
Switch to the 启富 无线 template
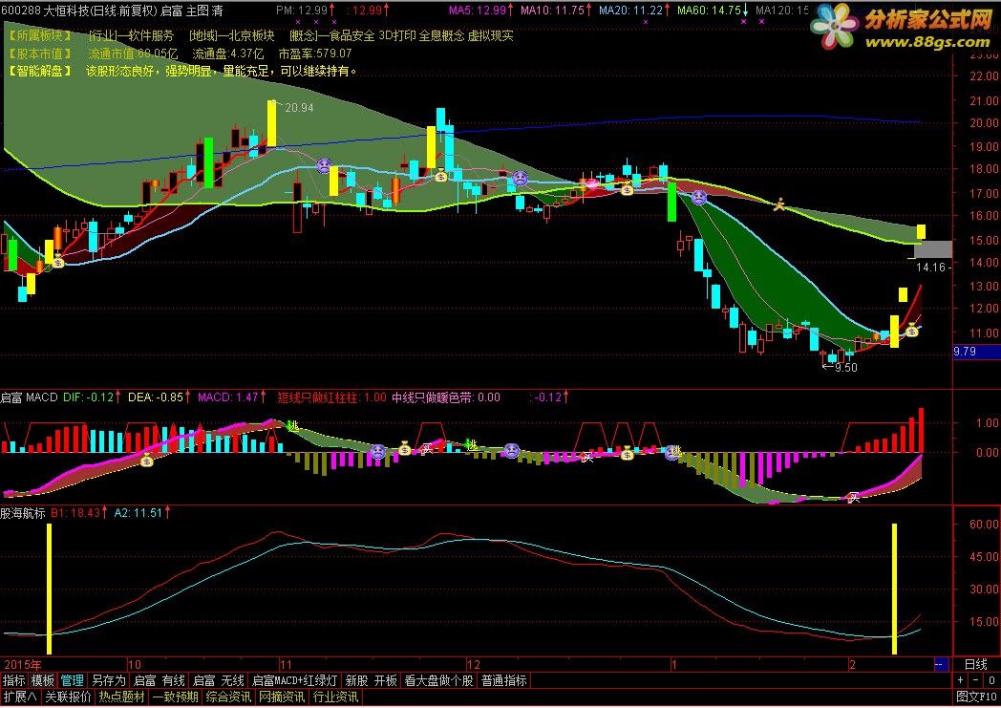pyautogui.click(x=219, y=680)
